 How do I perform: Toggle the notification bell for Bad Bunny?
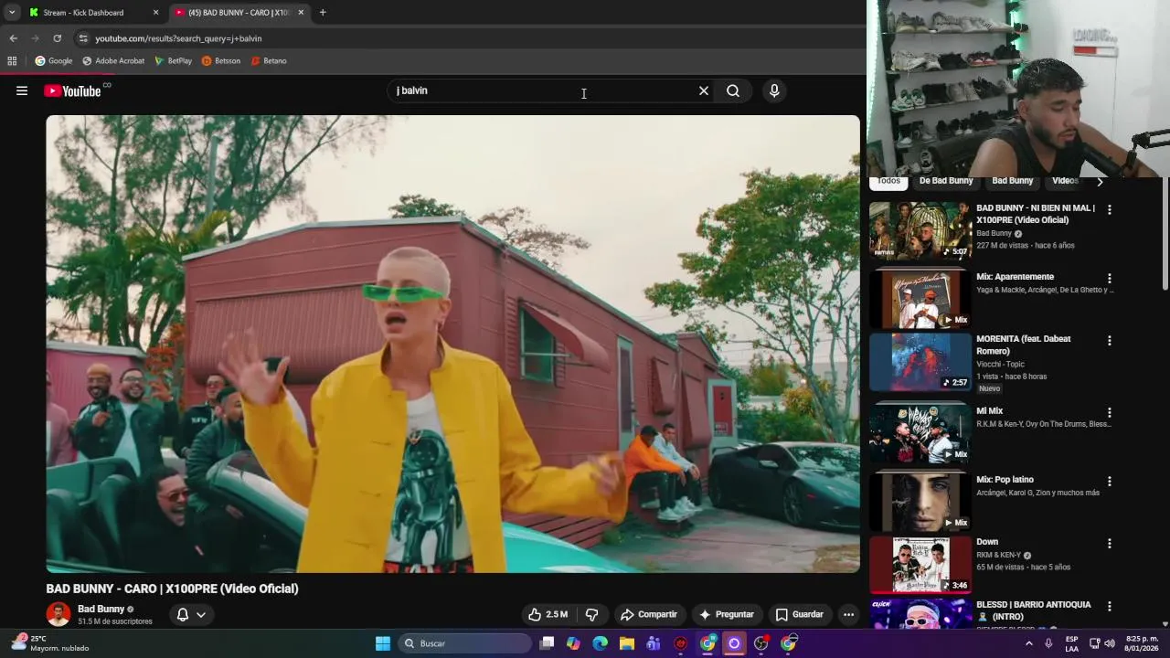182,614
